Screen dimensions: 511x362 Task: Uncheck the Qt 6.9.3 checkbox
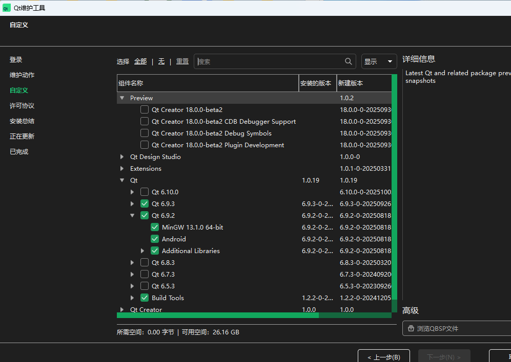(x=145, y=203)
